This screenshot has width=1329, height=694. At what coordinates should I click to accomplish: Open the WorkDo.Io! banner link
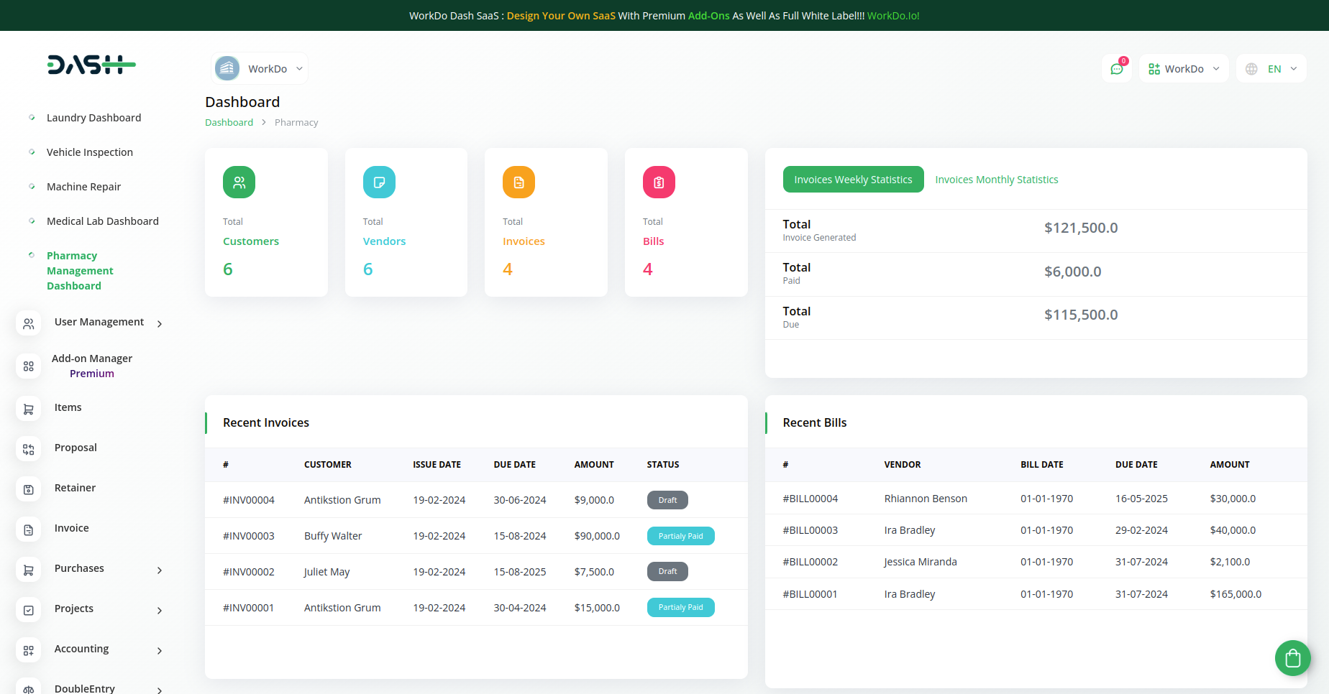[x=893, y=16]
